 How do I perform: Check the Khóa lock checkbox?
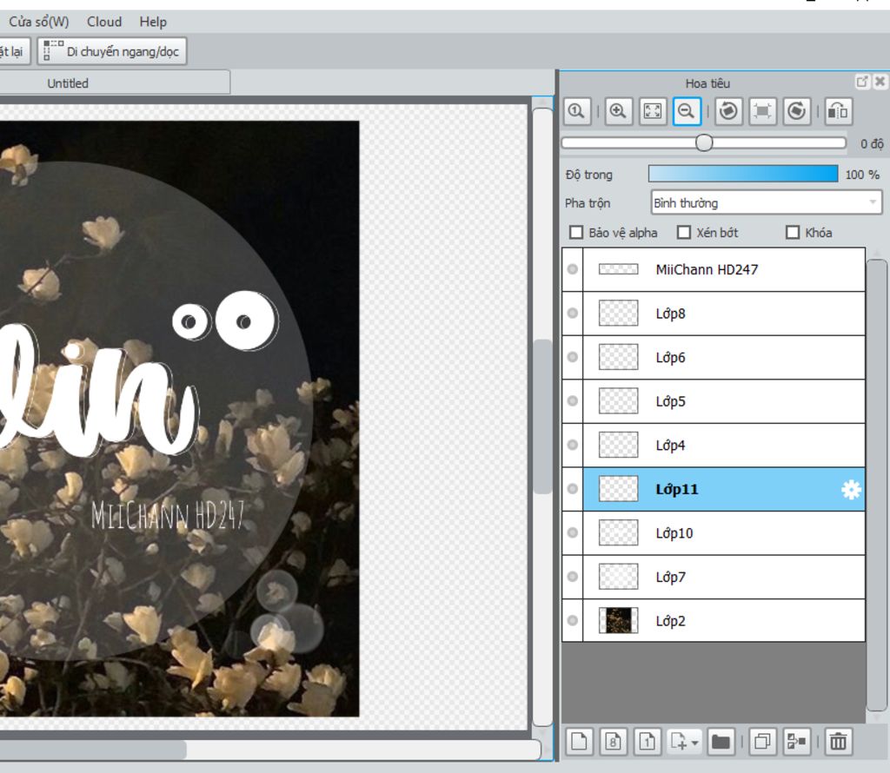[793, 233]
